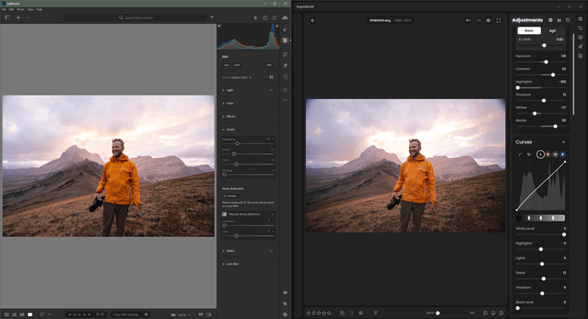
Task: Toggle visibility eye of Light section
Action: (271, 90)
